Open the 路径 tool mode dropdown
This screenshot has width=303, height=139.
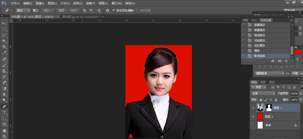[22, 11]
